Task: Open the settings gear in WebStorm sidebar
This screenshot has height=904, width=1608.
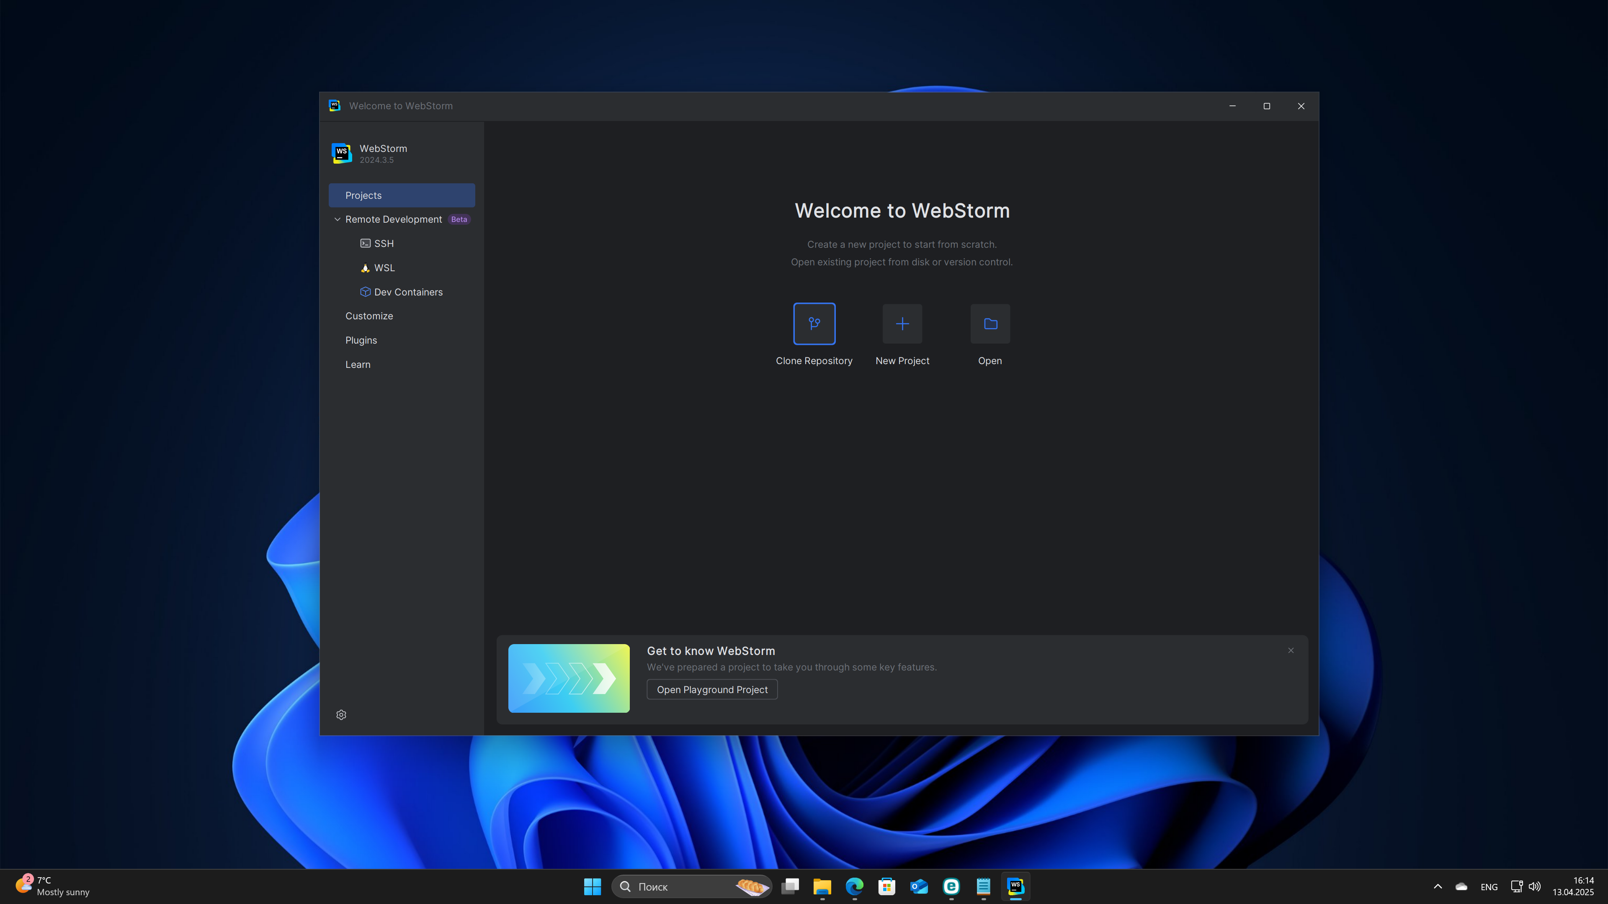Action: click(x=341, y=714)
